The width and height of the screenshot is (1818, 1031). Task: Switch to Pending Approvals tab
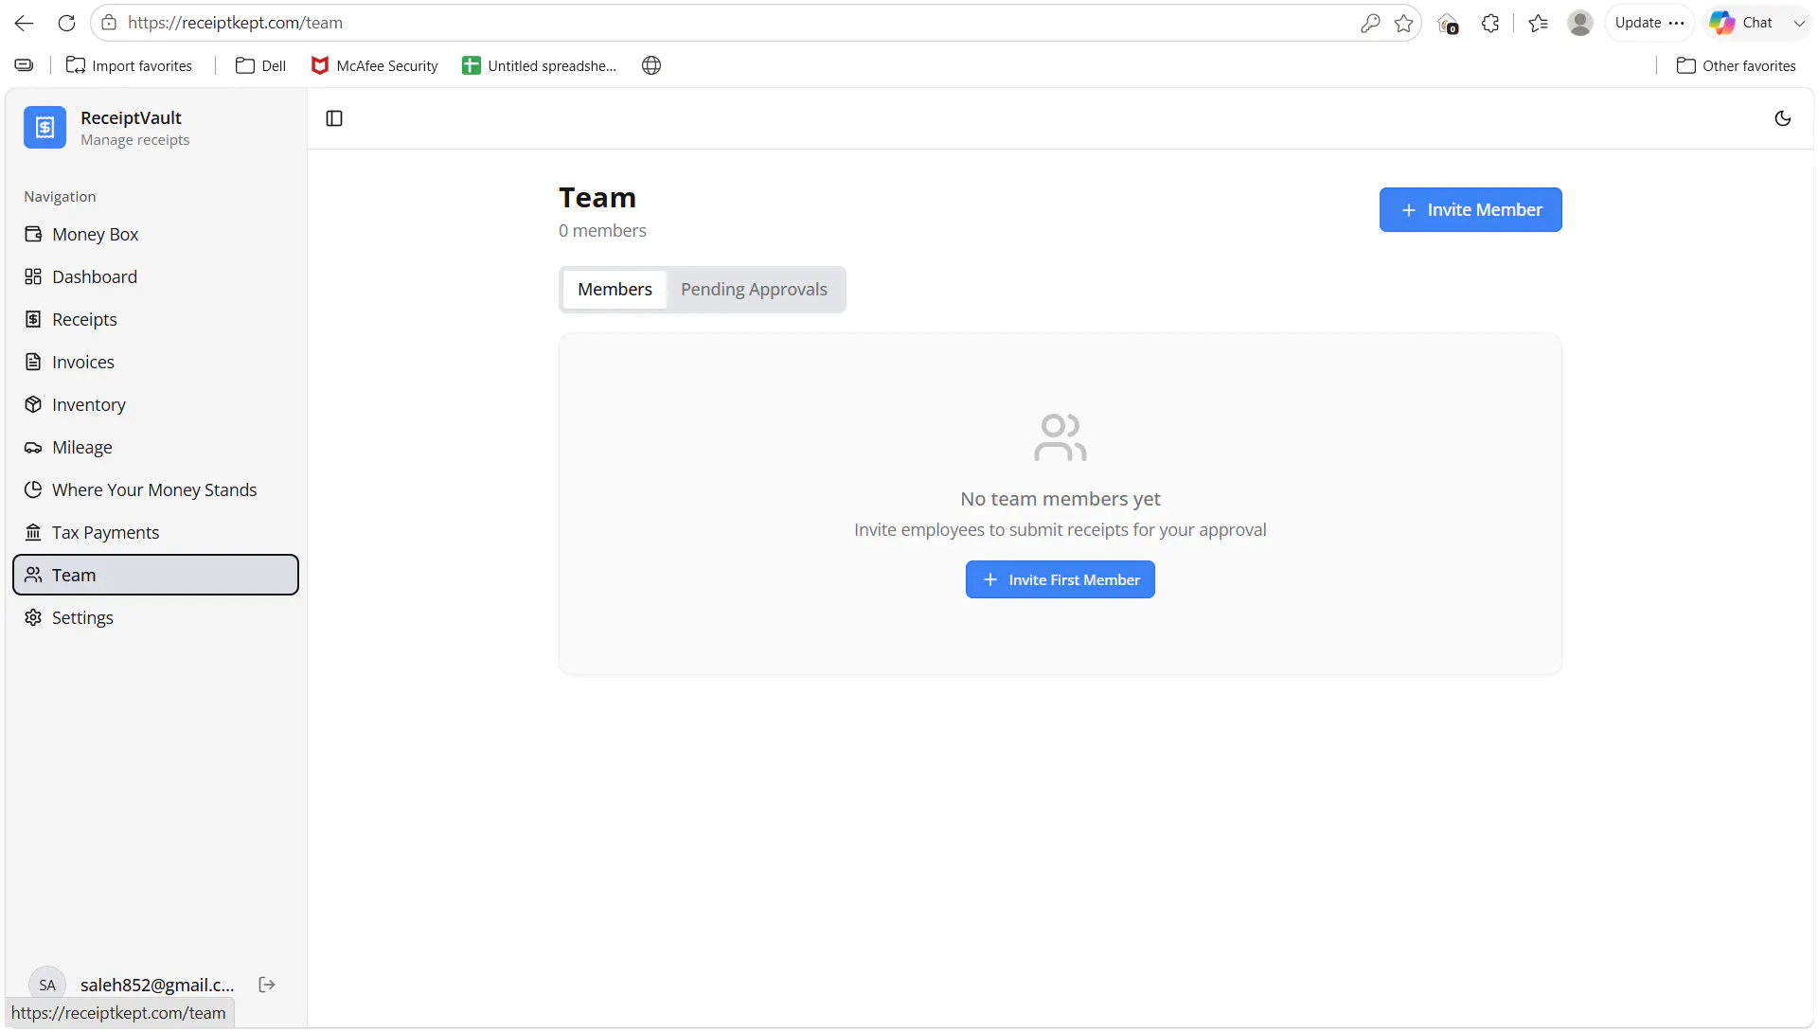click(754, 290)
